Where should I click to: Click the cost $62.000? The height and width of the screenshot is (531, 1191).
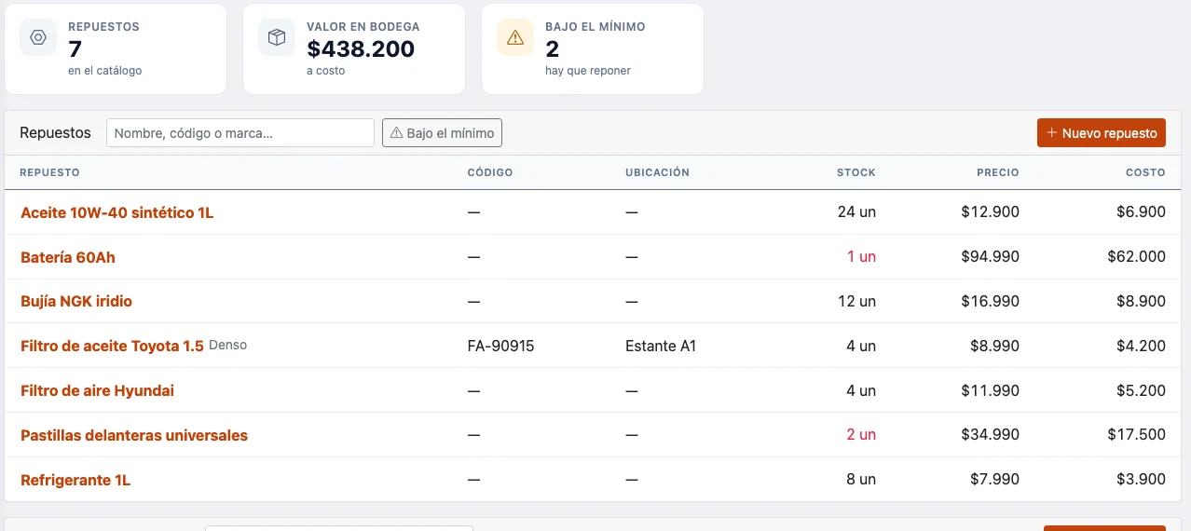point(1136,256)
